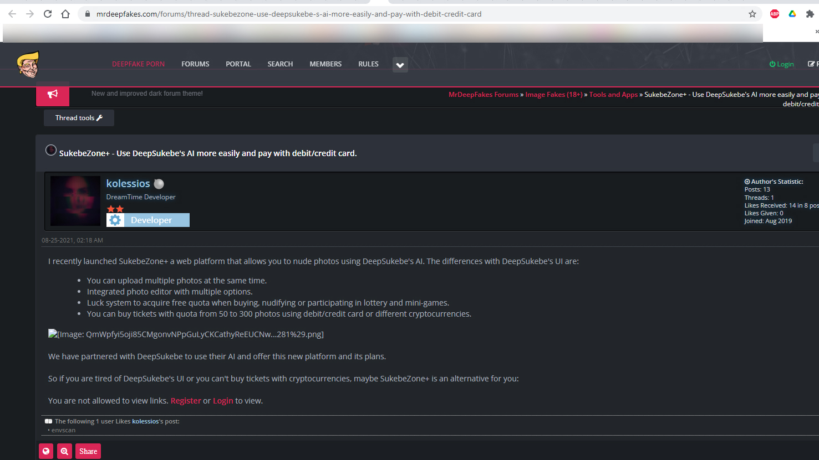Open the kolessios author profile name
Screen dimensions: 819x460
(128, 183)
